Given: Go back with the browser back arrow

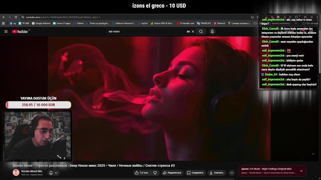Looking at the screenshot, I should click(4, 17).
